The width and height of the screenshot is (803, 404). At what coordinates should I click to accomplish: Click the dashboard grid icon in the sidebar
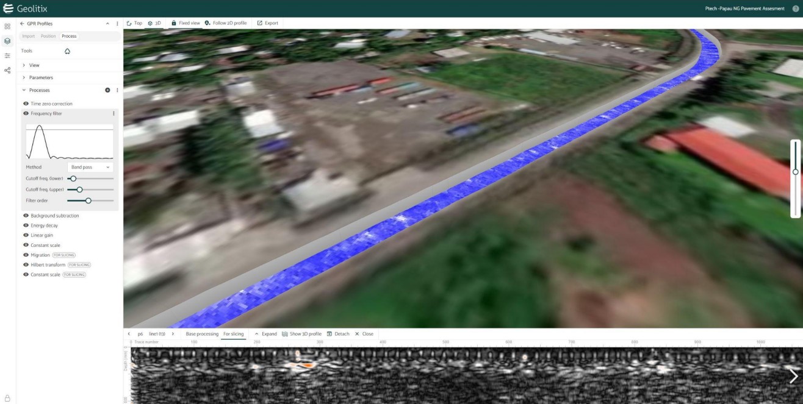click(7, 26)
